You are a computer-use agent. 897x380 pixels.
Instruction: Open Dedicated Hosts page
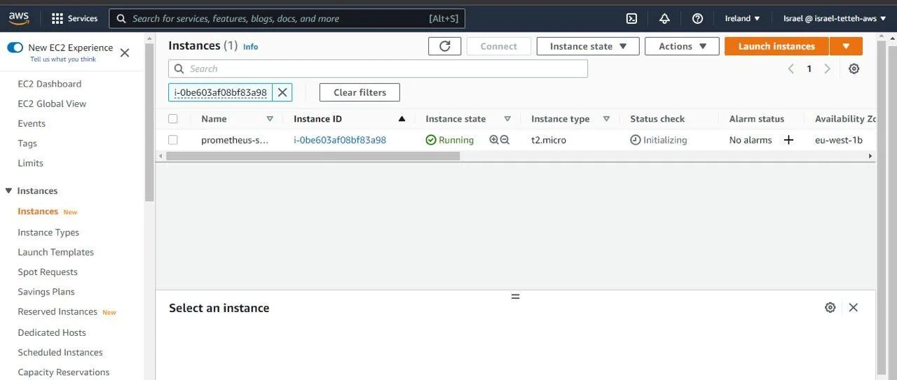(x=52, y=332)
